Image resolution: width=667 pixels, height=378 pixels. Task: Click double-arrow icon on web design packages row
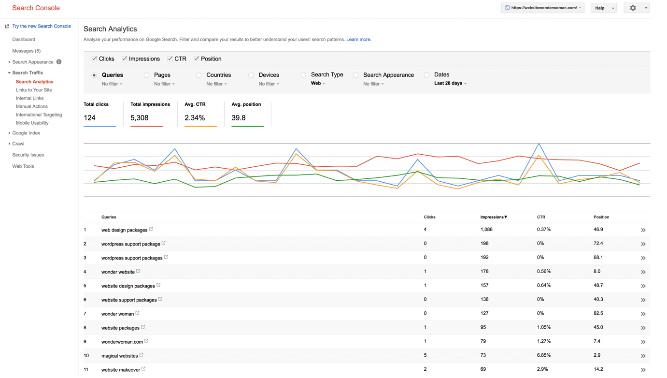click(643, 230)
